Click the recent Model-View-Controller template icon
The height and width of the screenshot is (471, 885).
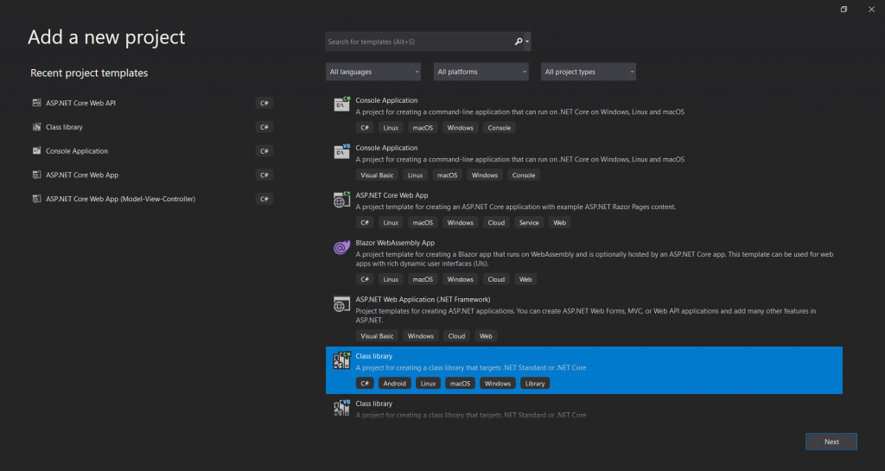(x=36, y=199)
